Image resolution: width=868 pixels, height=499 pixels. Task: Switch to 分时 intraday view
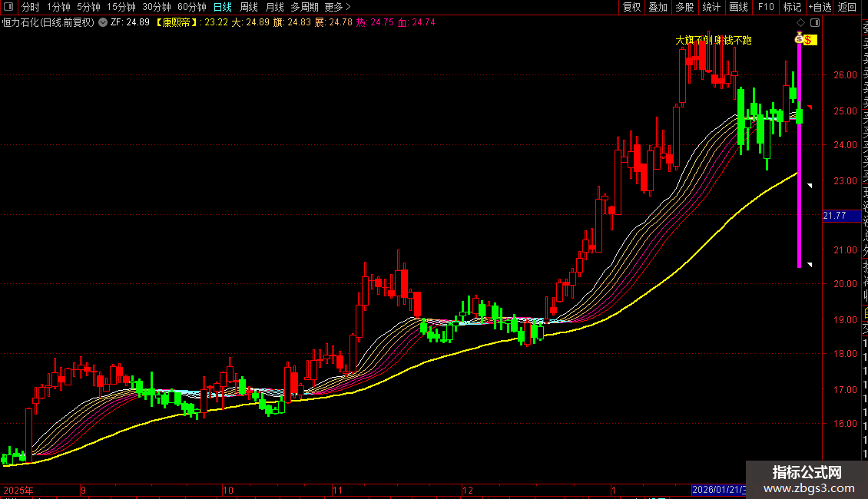[x=31, y=7]
